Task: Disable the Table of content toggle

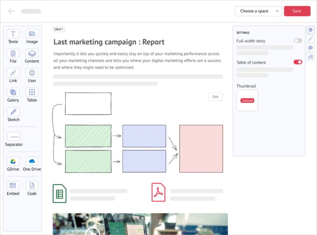Action: pyautogui.click(x=298, y=62)
